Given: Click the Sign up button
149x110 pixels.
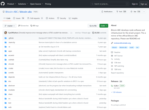Looking at the screenshot, I should point(144,4).
